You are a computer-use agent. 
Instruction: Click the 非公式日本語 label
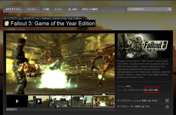tap(151, 90)
